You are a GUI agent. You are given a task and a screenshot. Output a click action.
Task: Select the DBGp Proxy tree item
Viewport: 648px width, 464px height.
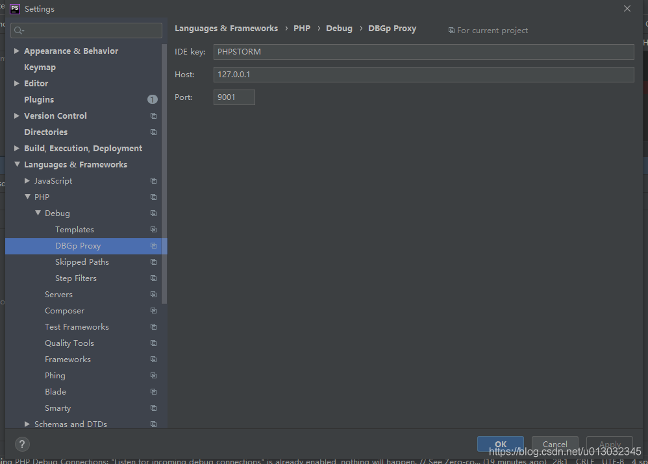tap(86, 246)
